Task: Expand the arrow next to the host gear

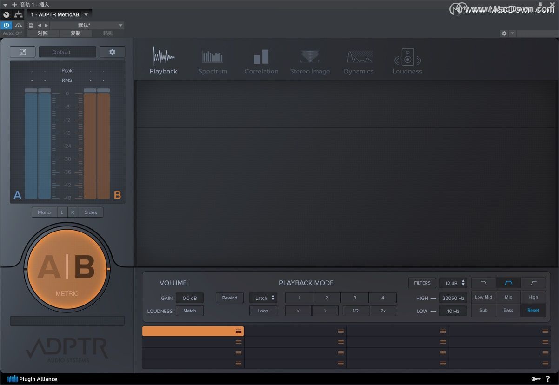Action: click(x=512, y=33)
